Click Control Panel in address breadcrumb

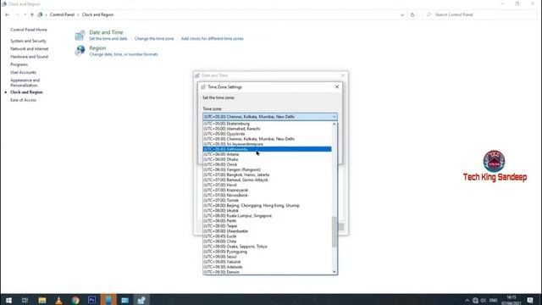62,15
